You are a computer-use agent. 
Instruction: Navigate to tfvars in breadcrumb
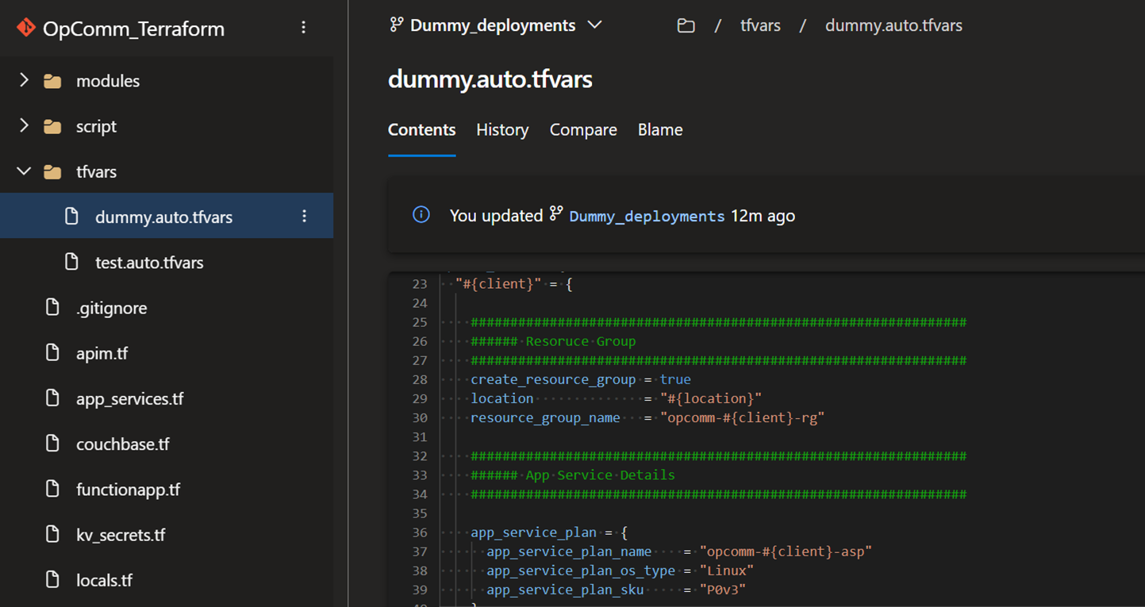point(759,26)
